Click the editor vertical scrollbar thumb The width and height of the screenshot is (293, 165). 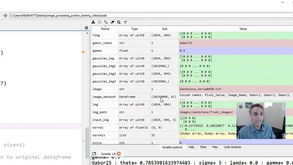tap(87, 143)
